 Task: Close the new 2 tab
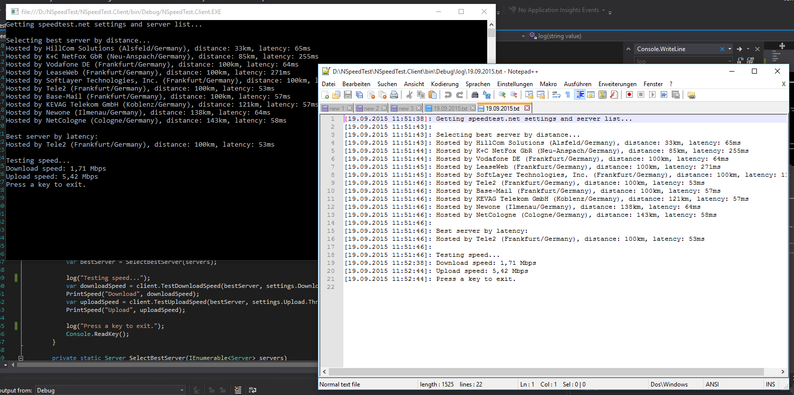point(384,108)
